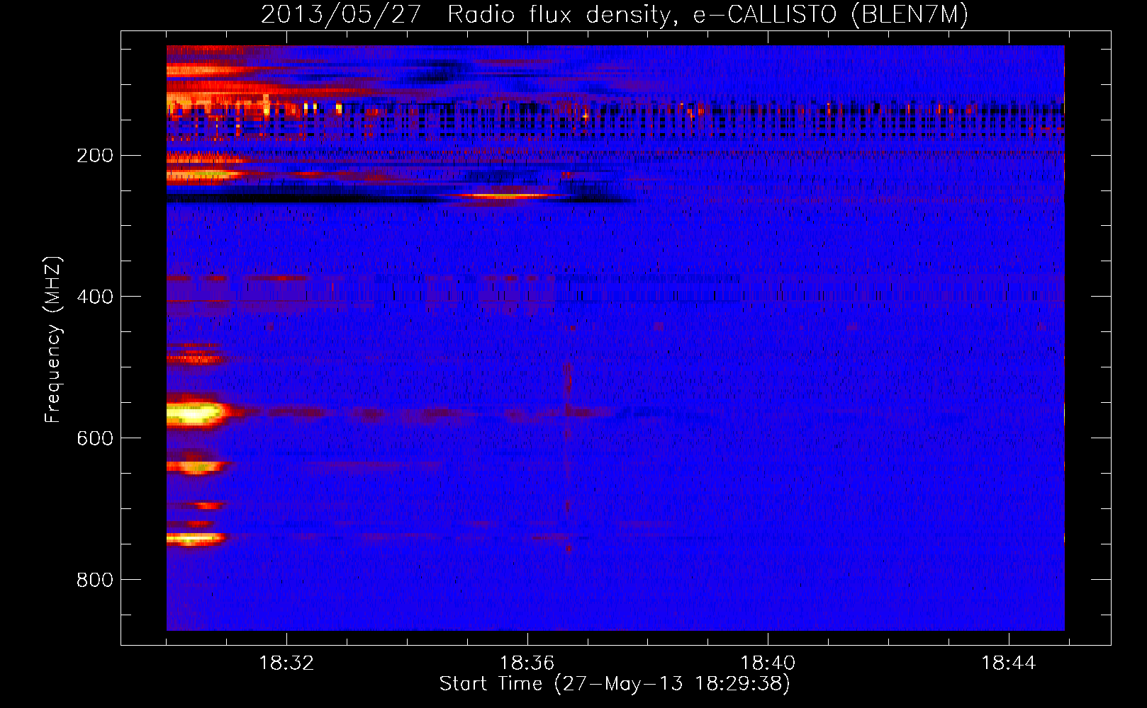The image size is (1147, 708).
Task: Select the 600 frequency tick label
Action: (95, 438)
